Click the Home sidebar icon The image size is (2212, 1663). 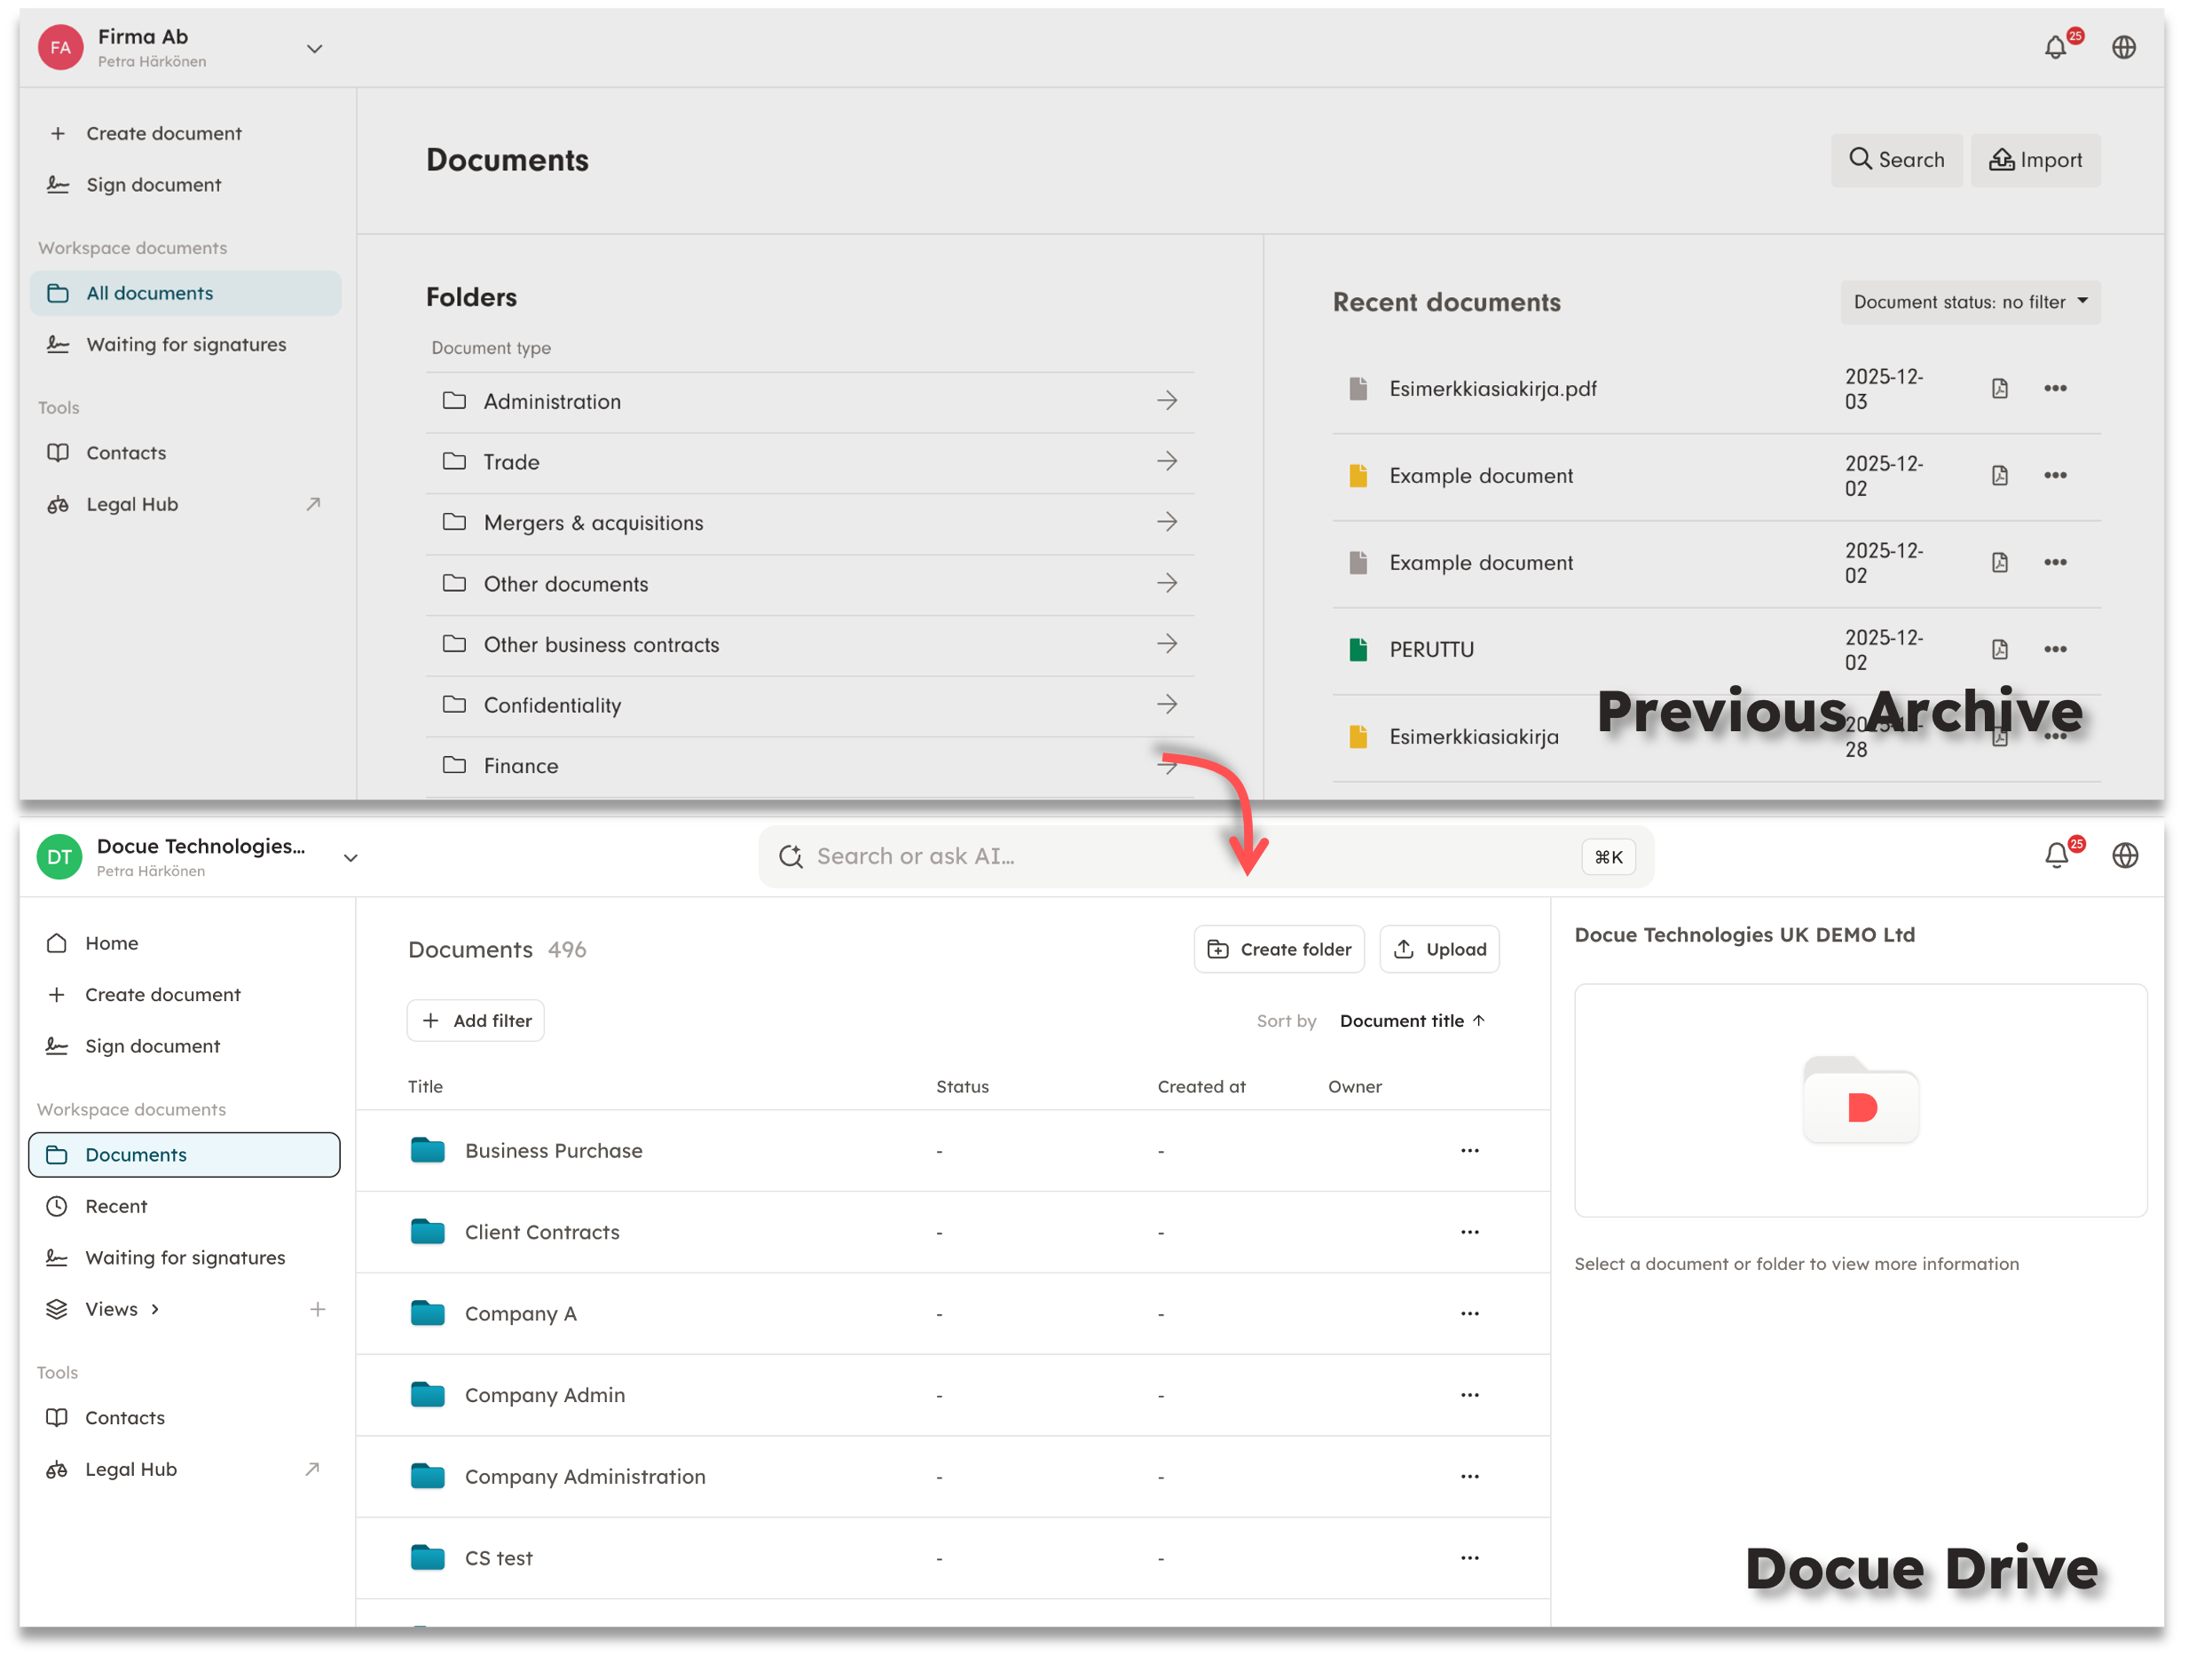coord(57,943)
